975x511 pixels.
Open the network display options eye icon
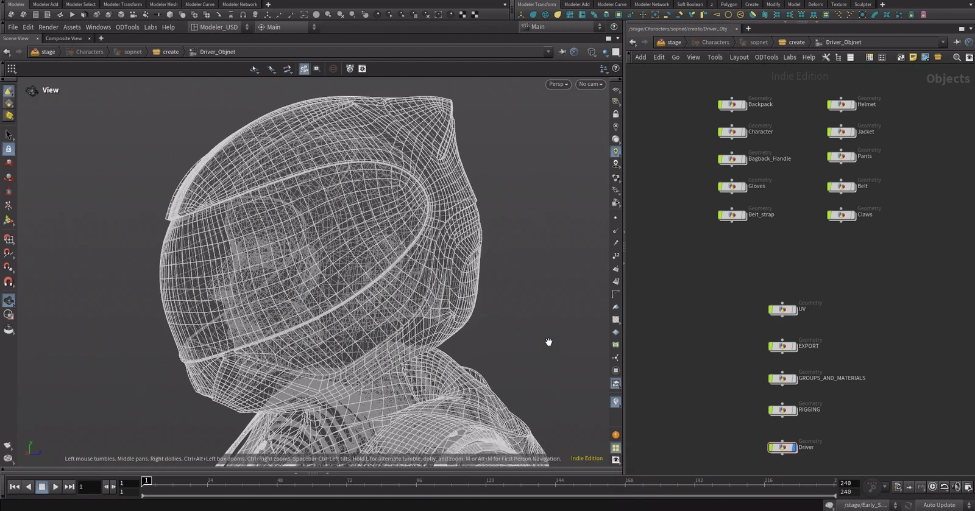tap(969, 57)
